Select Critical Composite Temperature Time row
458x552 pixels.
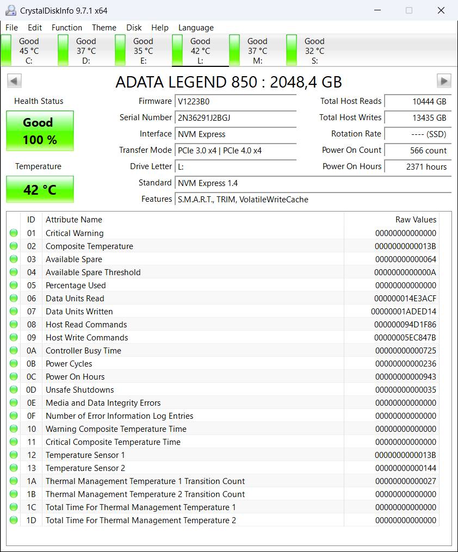tap(223, 442)
